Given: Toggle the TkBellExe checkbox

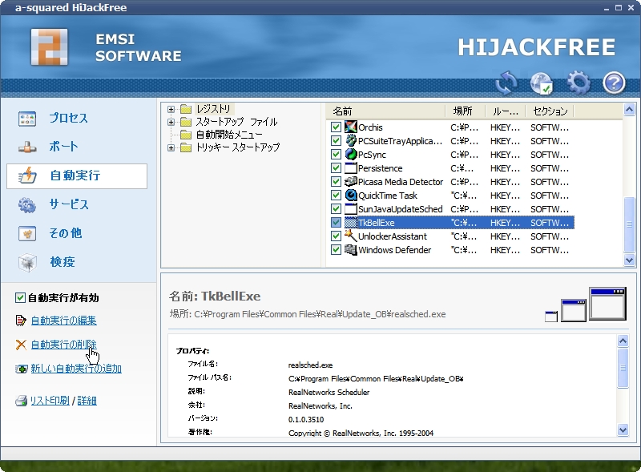Looking at the screenshot, I should [336, 223].
